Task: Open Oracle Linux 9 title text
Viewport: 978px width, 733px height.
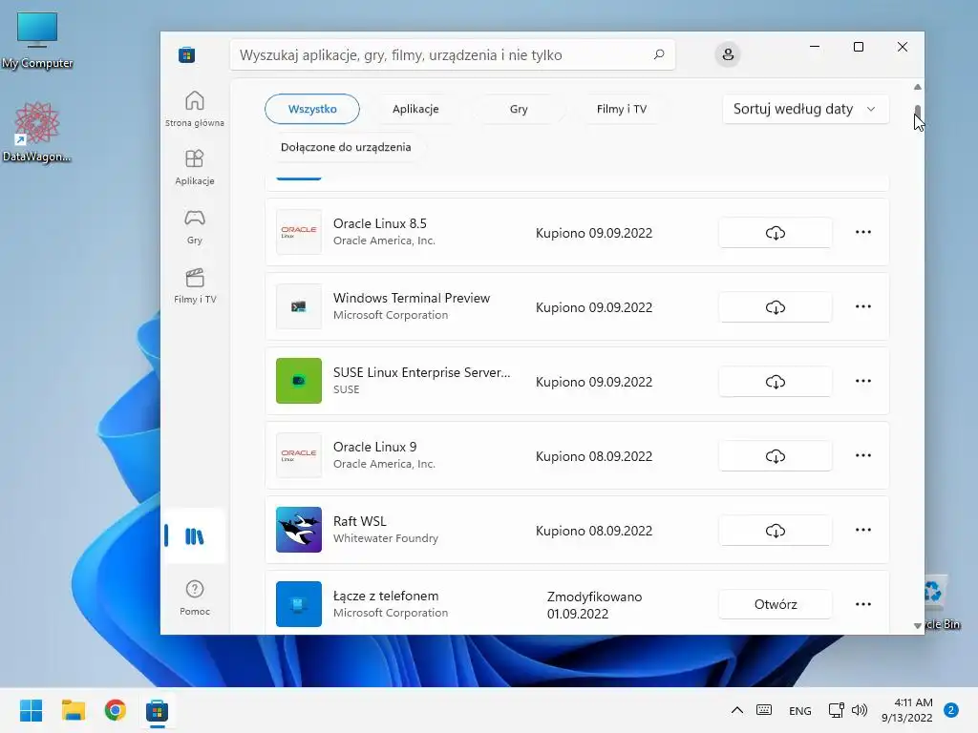Action: 374,447
